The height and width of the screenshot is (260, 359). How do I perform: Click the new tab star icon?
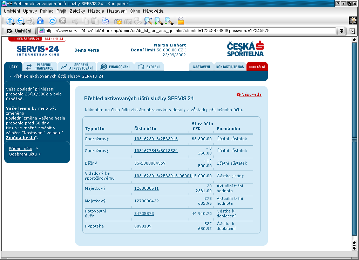pos(118,21)
